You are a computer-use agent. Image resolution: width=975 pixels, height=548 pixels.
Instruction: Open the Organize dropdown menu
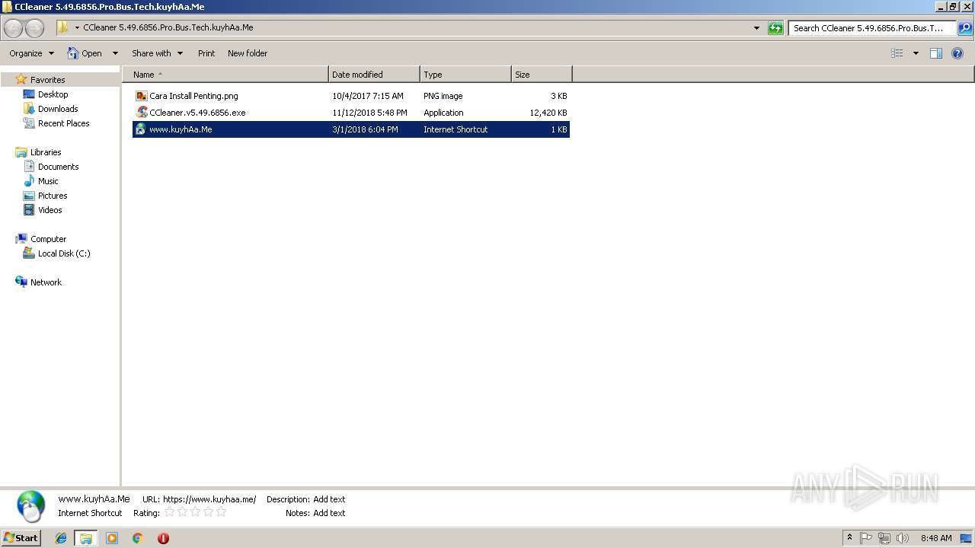(x=32, y=53)
